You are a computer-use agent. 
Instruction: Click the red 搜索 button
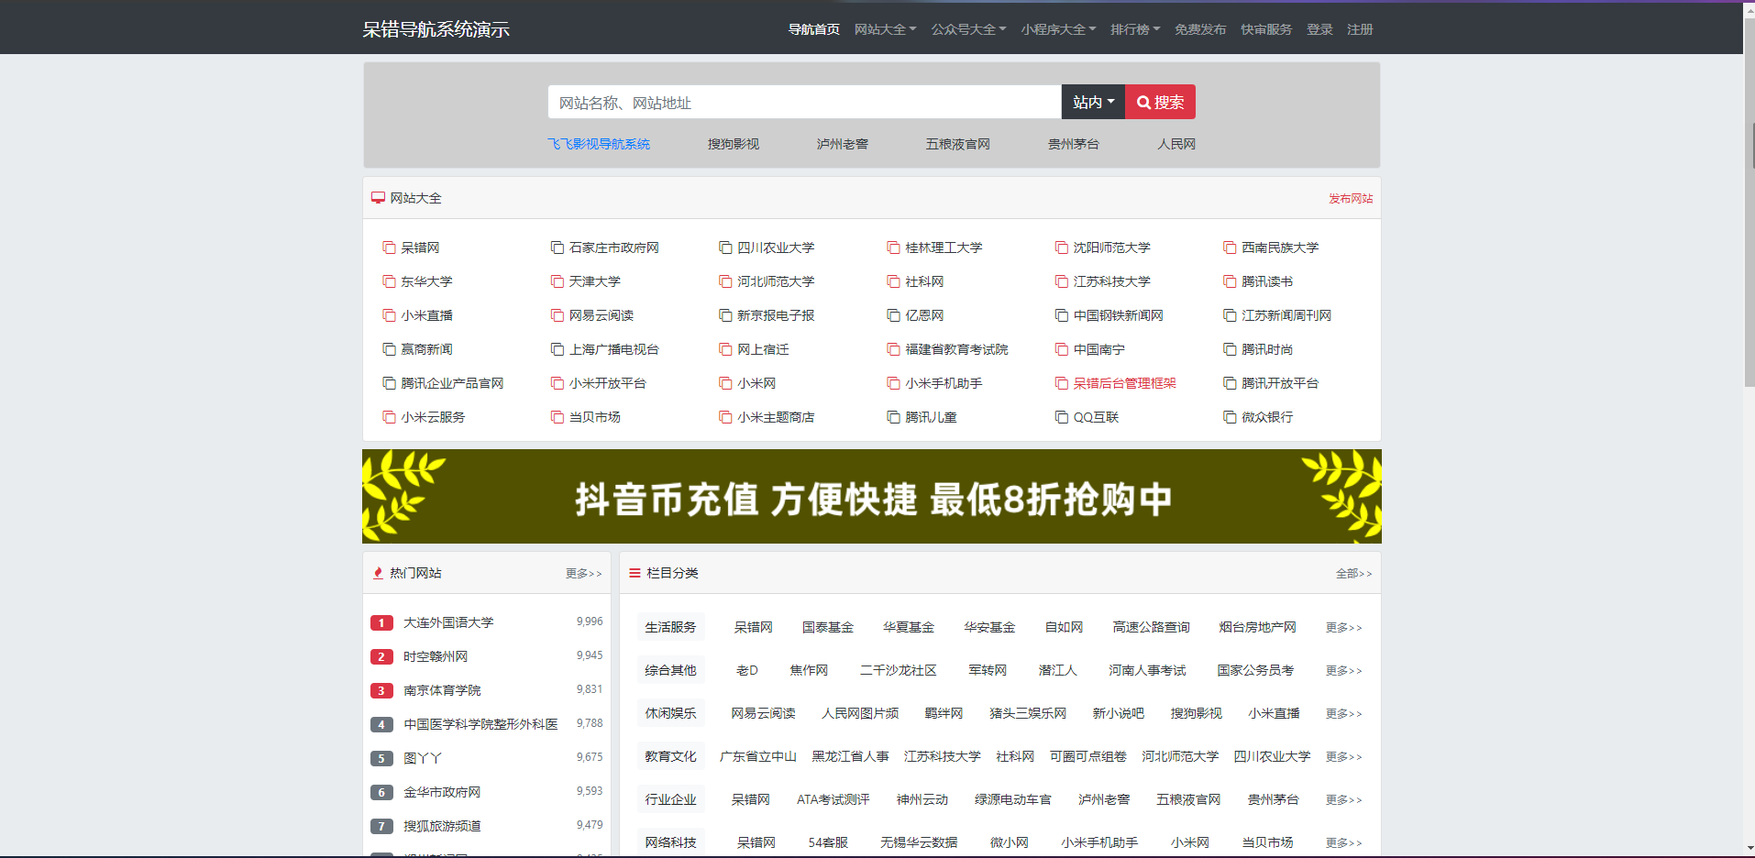pyautogui.click(x=1160, y=102)
